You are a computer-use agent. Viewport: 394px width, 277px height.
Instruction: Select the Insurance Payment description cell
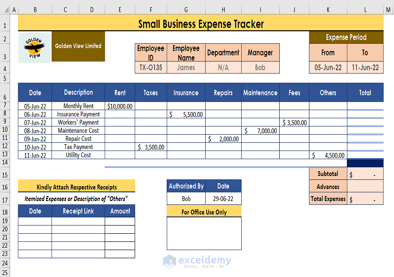coord(78,114)
